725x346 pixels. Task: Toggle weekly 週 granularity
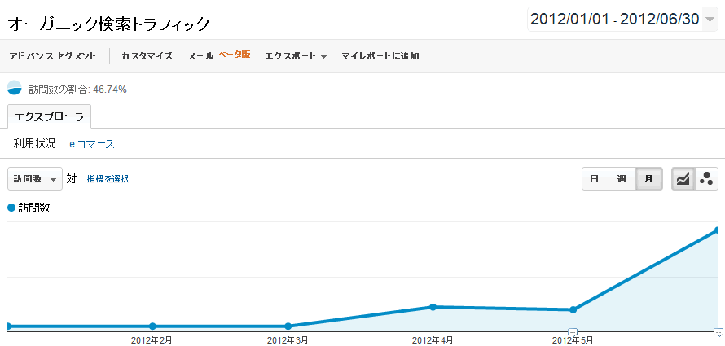click(x=622, y=179)
